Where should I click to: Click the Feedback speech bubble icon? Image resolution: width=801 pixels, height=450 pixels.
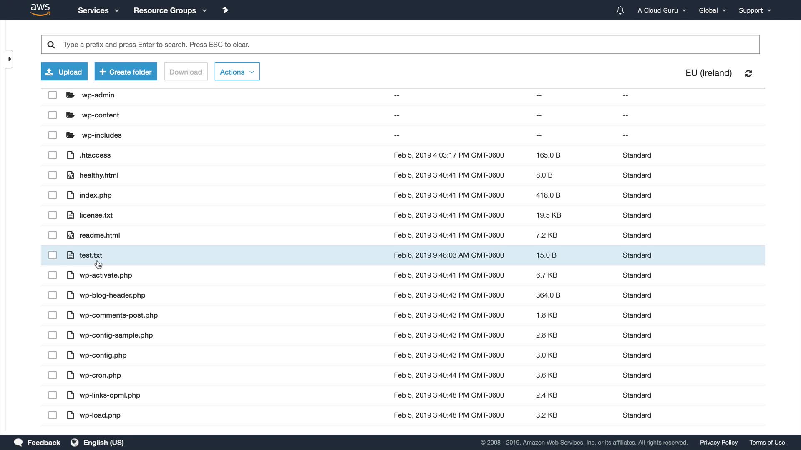click(x=18, y=442)
